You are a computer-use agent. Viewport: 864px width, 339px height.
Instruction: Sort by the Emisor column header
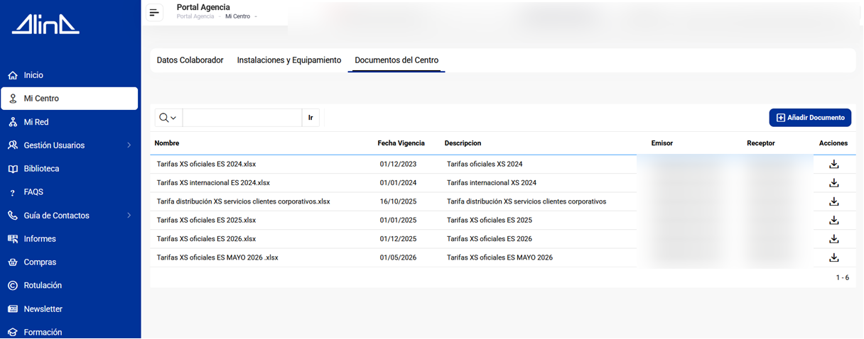point(662,143)
